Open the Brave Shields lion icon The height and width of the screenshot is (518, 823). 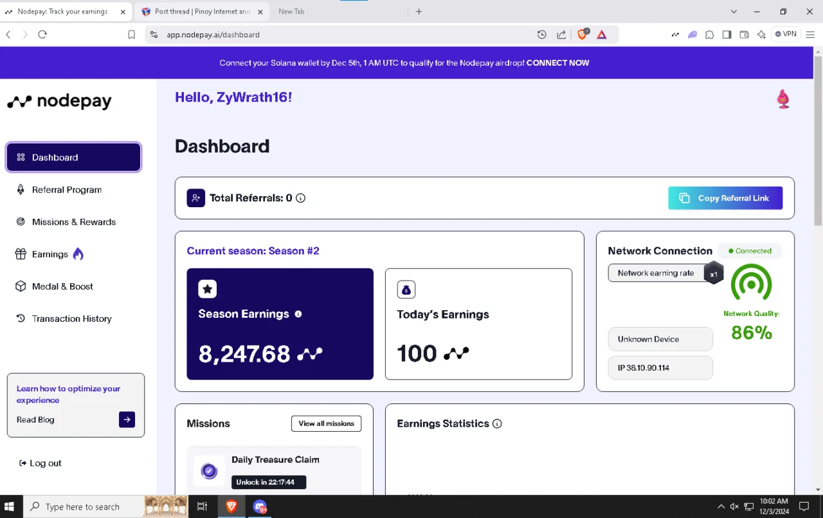583,34
